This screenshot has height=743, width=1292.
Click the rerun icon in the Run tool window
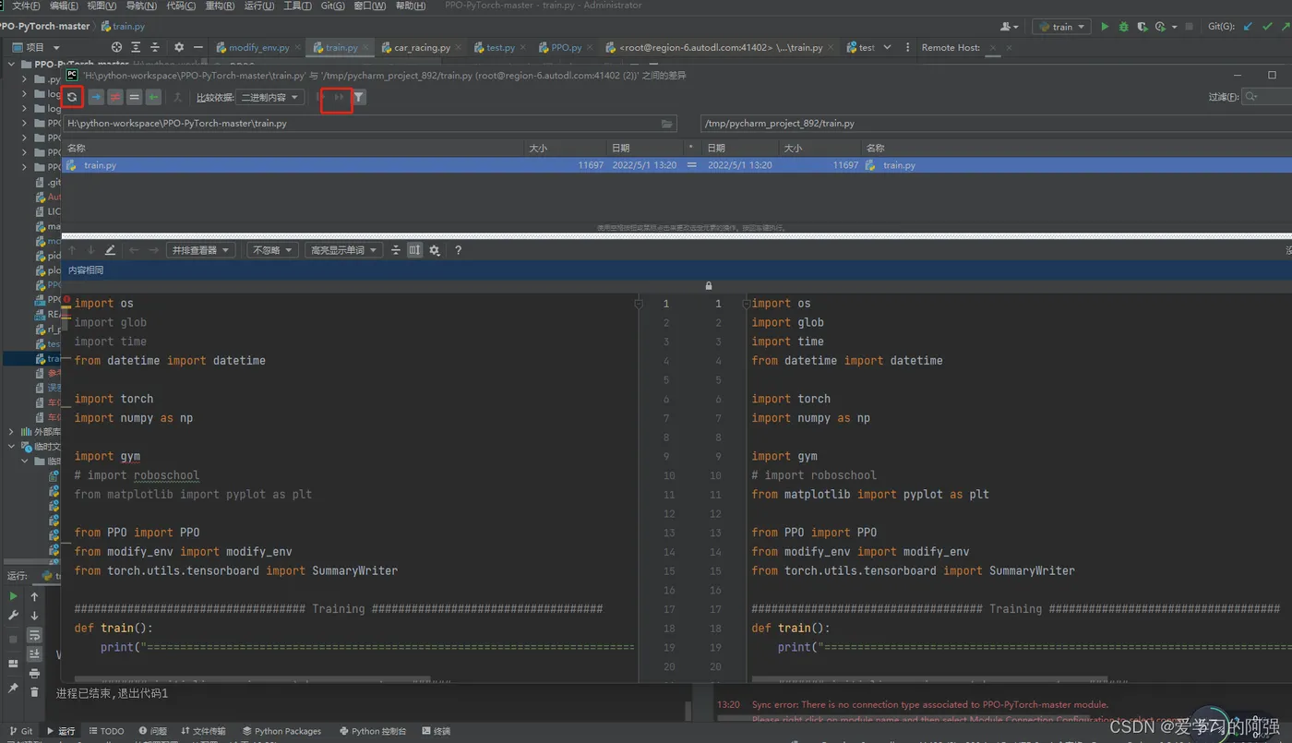(13, 596)
